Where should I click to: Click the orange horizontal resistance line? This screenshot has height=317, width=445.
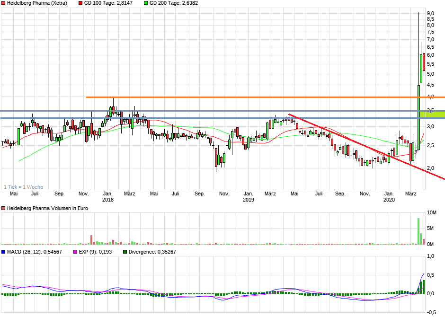[237, 97]
